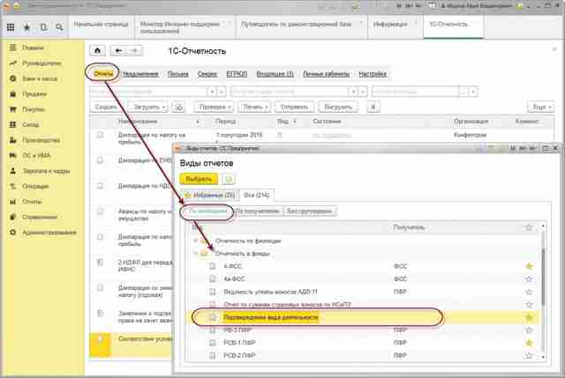Image resolution: width=565 pixels, height=378 pixels.
Task: Open the History icon in top panel
Action: 43,27
